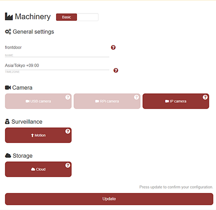Open the IP camera help question mark
Screen dimensions: 216x210
[205, 97]
